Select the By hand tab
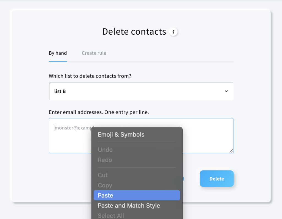The height and width of the screenshot is (219, 282). tap(58, 53)
